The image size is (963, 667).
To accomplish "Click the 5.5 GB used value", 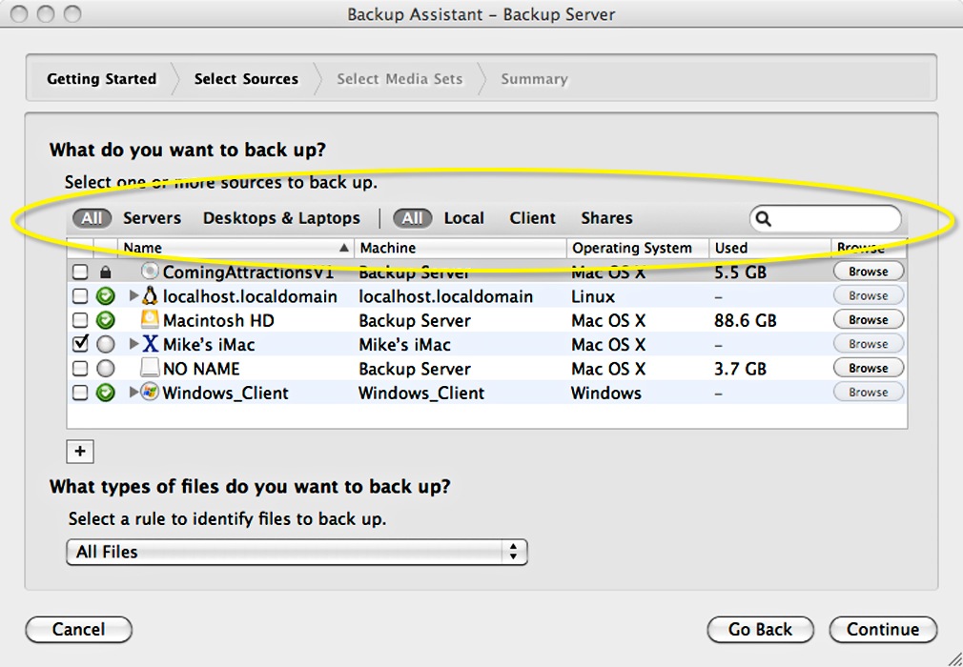I will click(741, 272).
